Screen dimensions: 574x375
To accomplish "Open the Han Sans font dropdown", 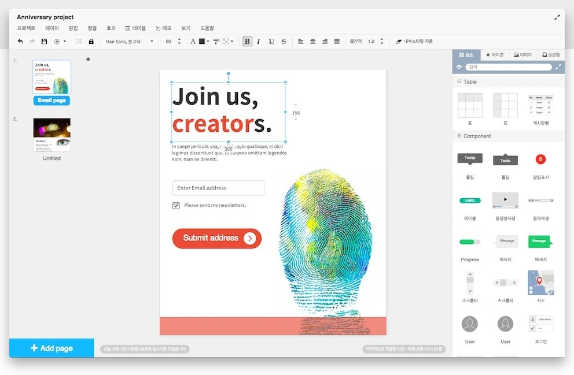I will click(x=129, y=41).
